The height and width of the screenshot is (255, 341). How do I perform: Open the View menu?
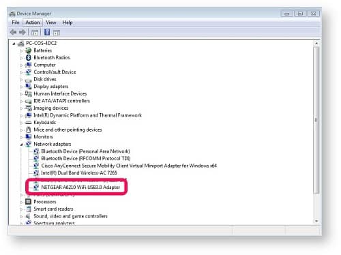51,22
